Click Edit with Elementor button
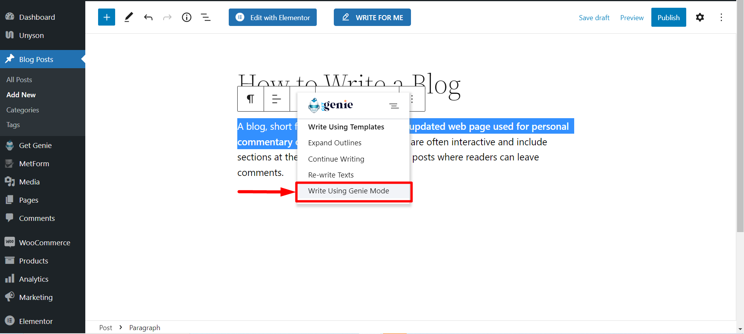Screen dimensions: 744x334 (x=273, y=17)
